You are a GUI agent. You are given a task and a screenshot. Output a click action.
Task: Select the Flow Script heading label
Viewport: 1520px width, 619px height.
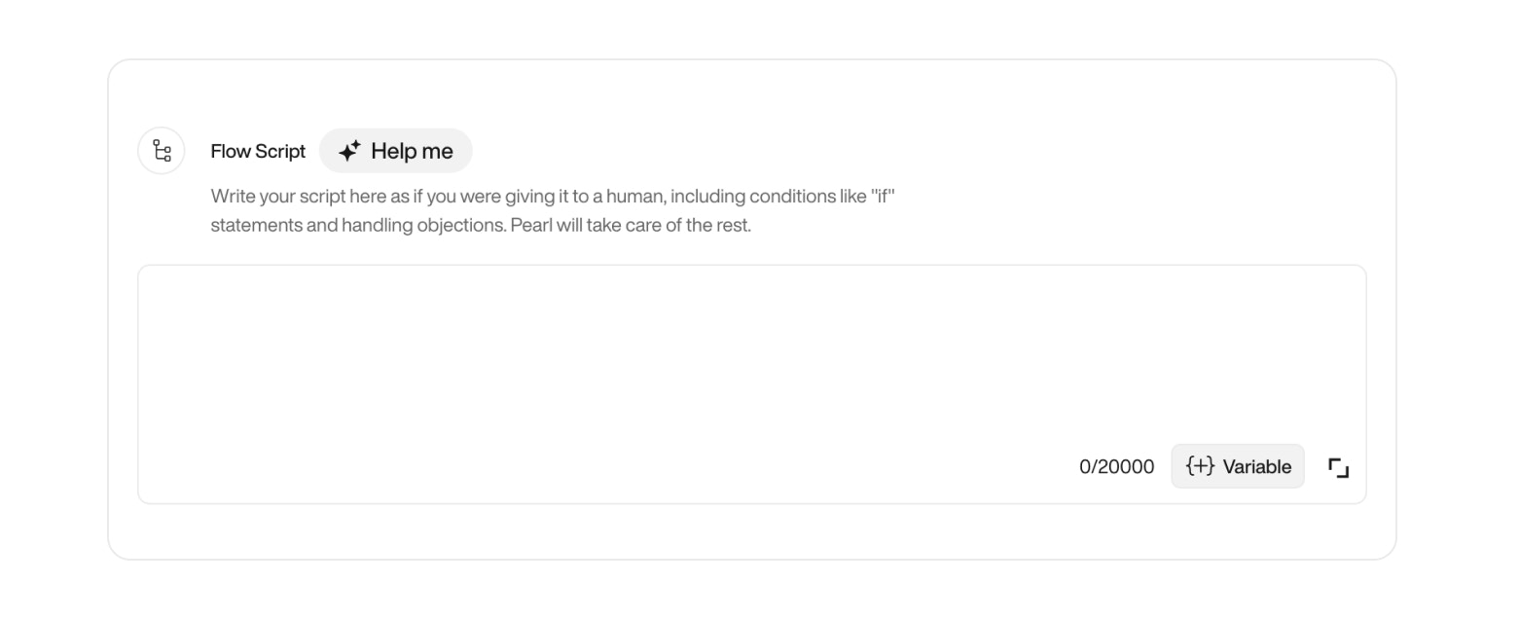click(x=257, y=151)
